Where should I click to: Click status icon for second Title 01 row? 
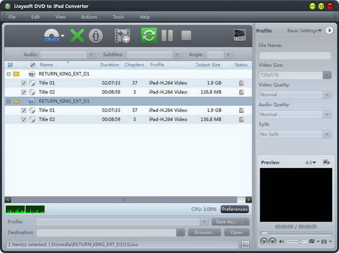(242, 111)
